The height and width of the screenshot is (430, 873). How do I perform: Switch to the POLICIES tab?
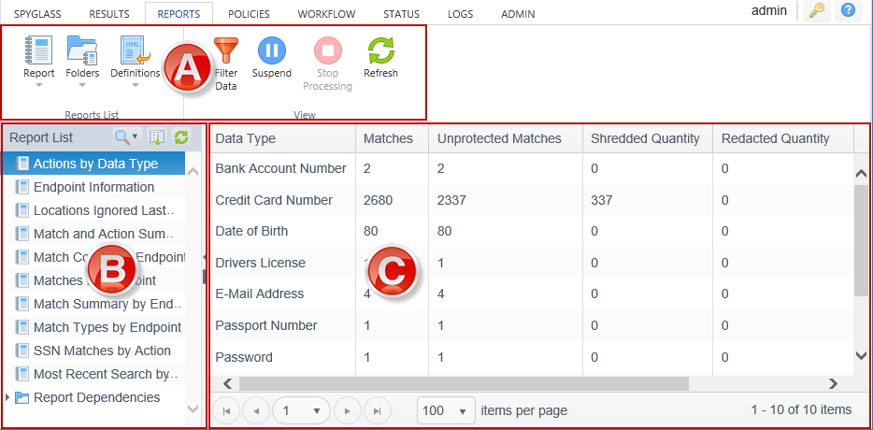[x=248, y=14]
